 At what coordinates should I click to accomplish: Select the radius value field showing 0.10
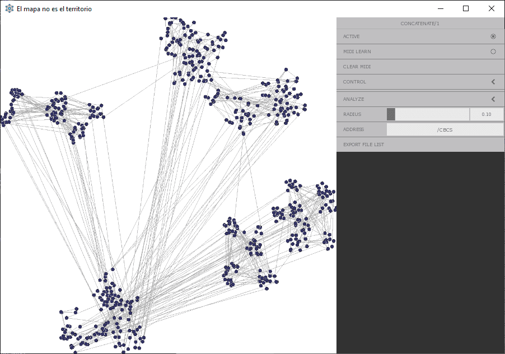[486, 114]
